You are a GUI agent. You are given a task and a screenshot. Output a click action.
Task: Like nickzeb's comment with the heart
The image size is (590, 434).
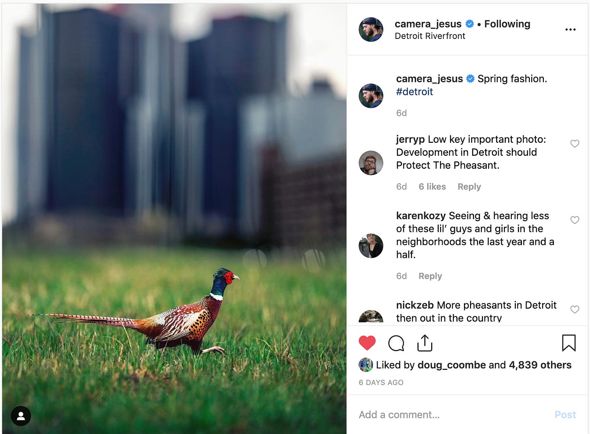[x=575, y=309]
